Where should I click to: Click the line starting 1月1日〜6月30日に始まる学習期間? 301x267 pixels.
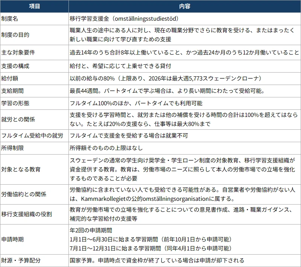(x=151, y=240)
